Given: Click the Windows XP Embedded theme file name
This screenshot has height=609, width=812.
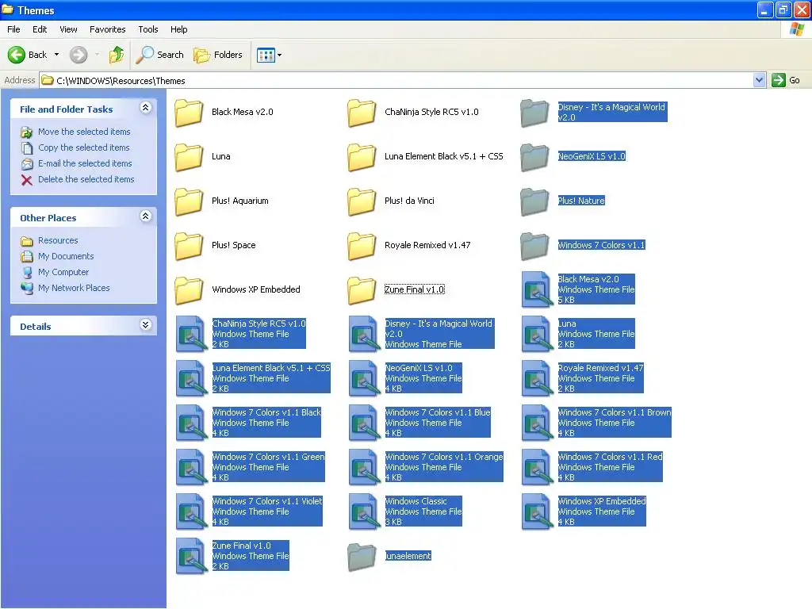Looking at the screenshot, I should (602, 501).
